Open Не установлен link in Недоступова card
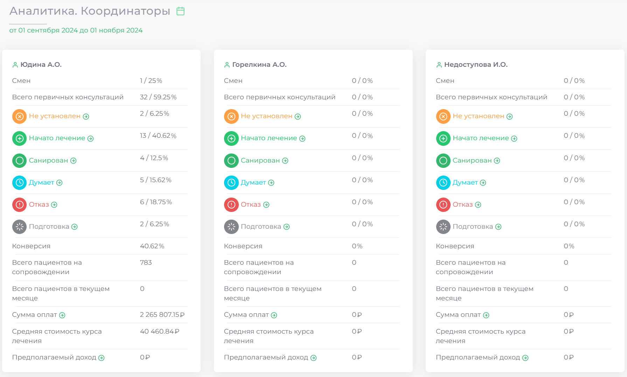Image resolution: width=627 pixels, height=377 pixels. click(x=482, y=116)
